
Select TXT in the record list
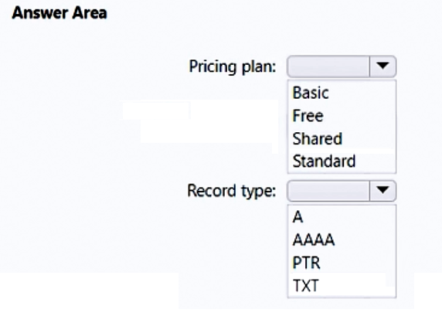tap(305, 286)
